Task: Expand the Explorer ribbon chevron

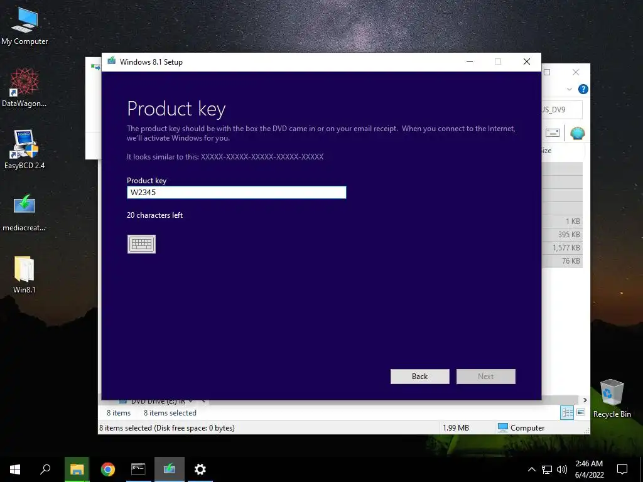Action: point(569,89)
